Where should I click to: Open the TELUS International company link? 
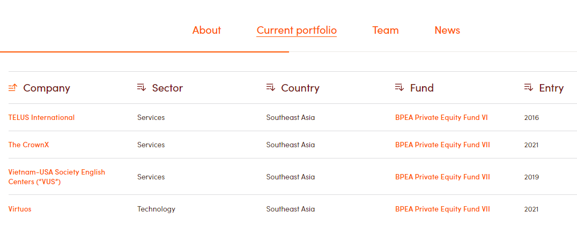tap(41, 118)
